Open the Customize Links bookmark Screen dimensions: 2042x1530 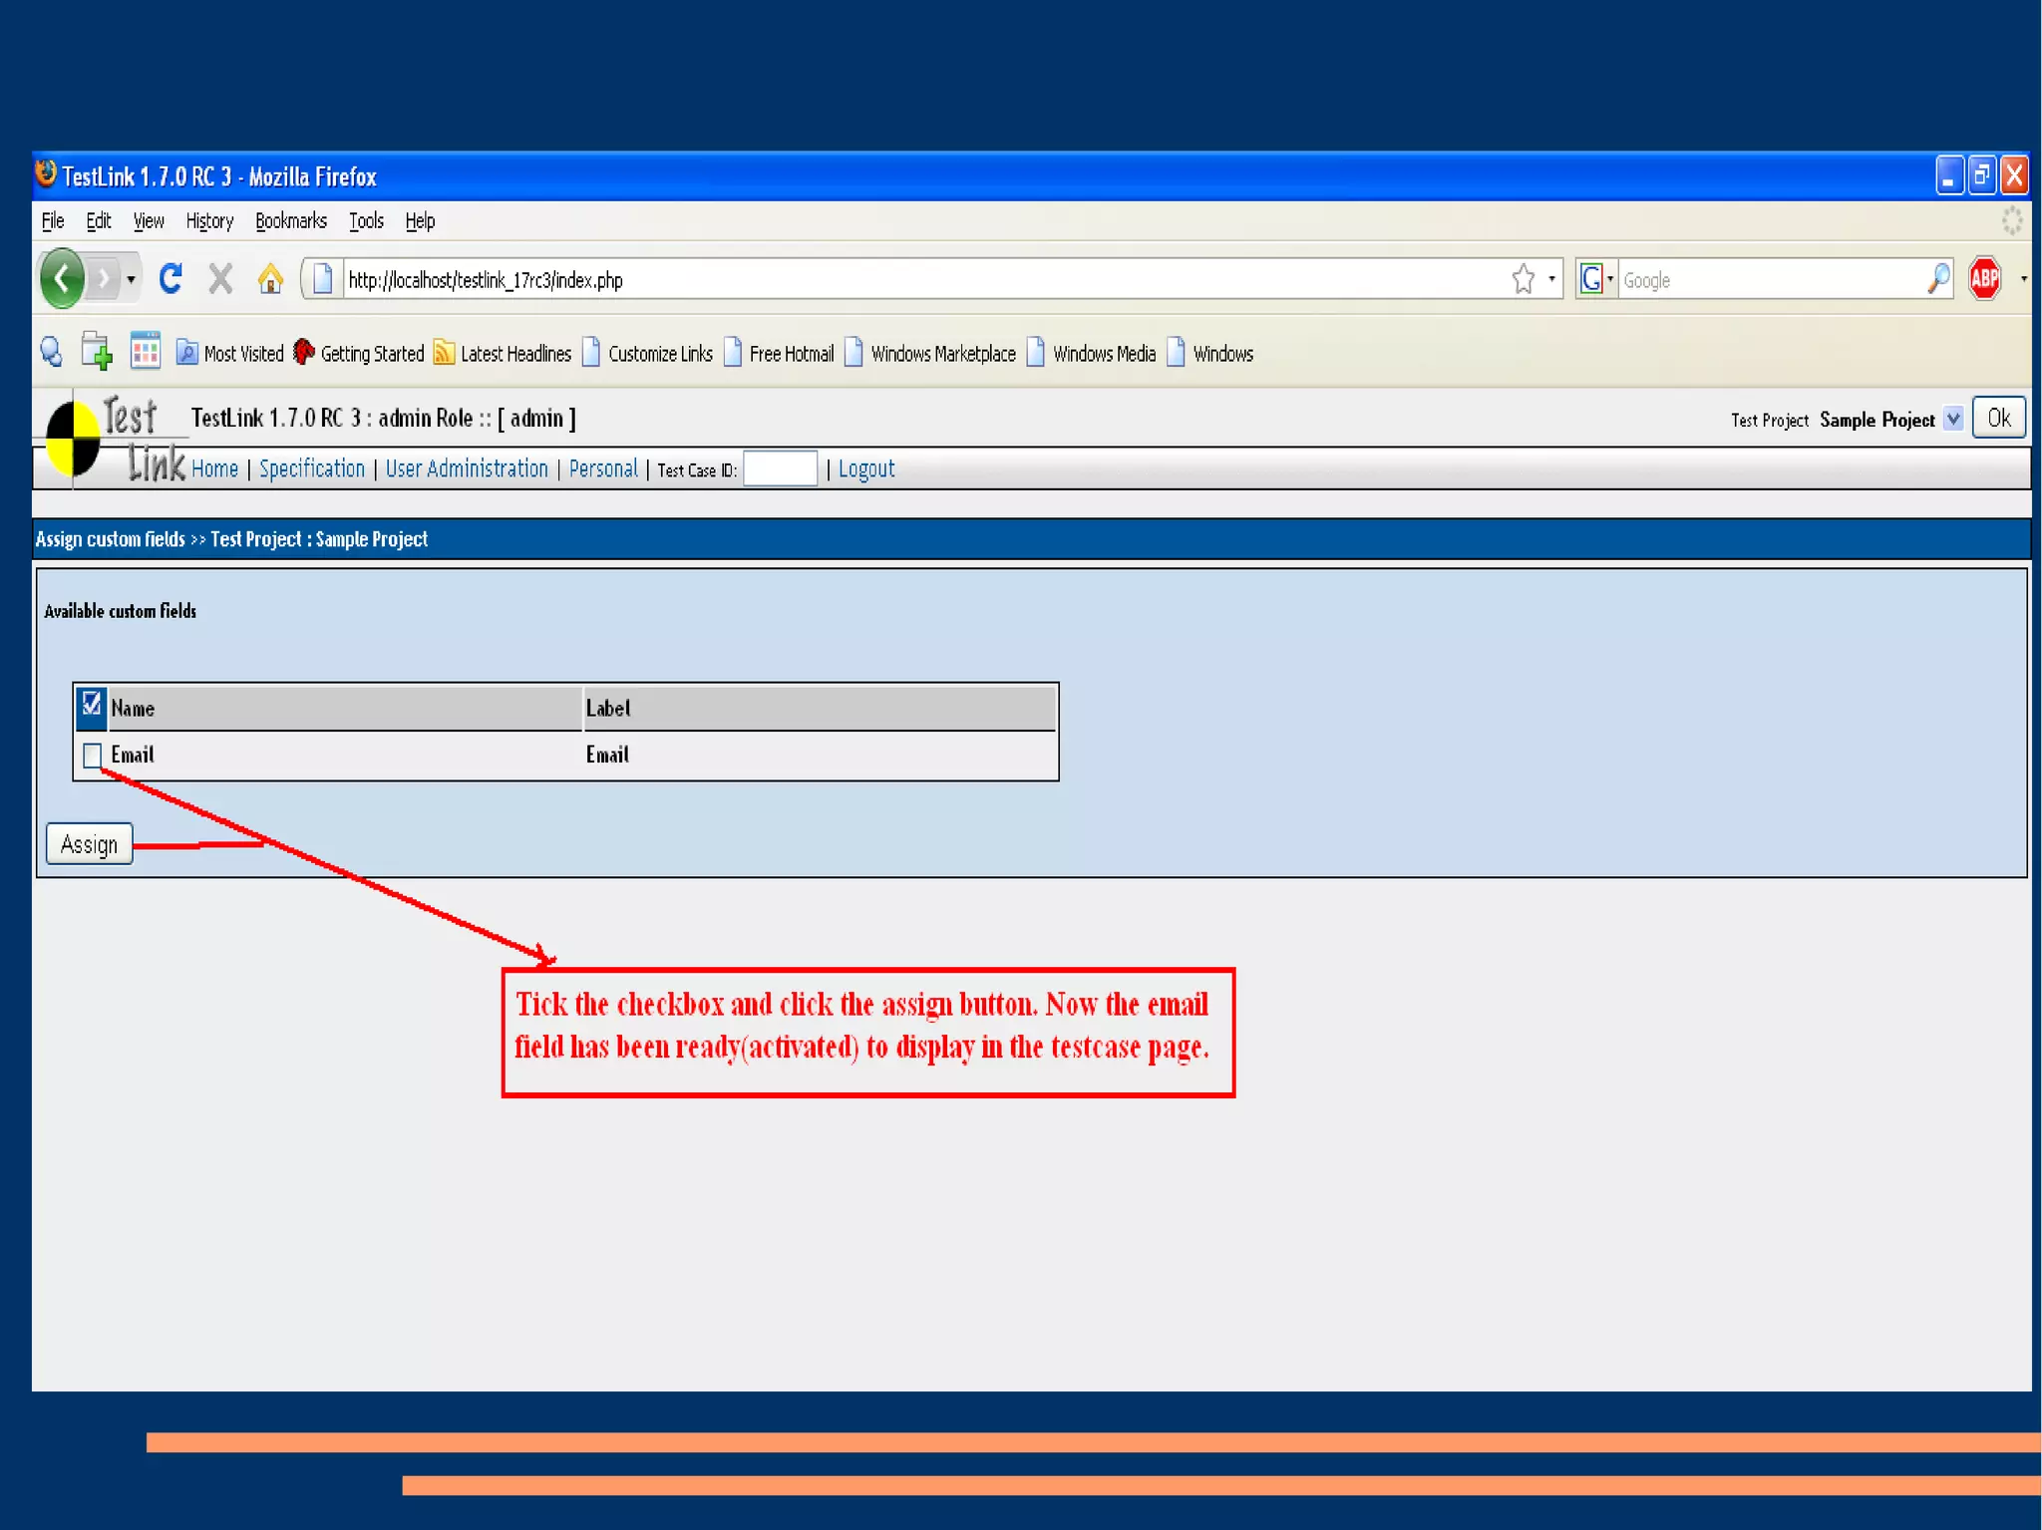(647, 353)
